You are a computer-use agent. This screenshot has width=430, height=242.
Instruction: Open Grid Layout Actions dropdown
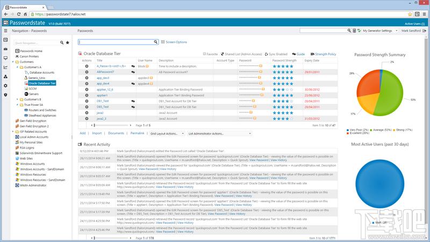[167, 133]
